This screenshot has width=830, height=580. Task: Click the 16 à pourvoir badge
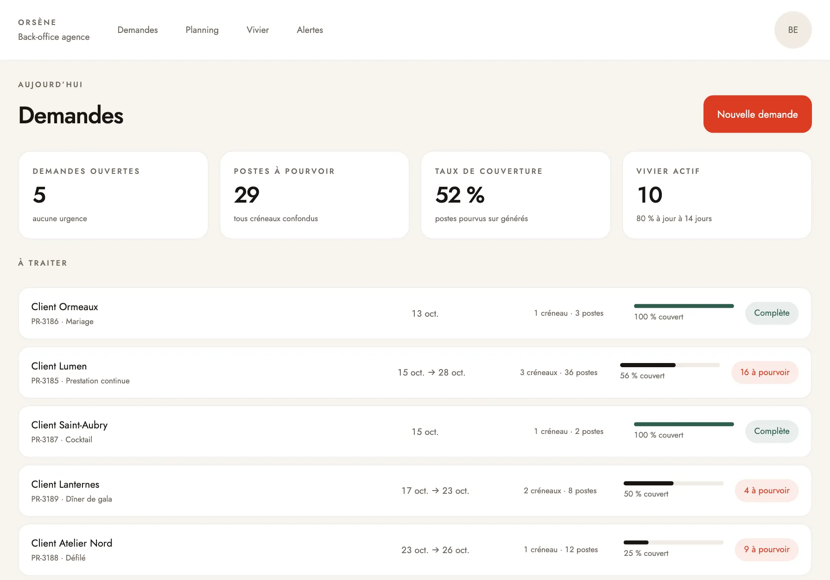click(x=765, y=372)
